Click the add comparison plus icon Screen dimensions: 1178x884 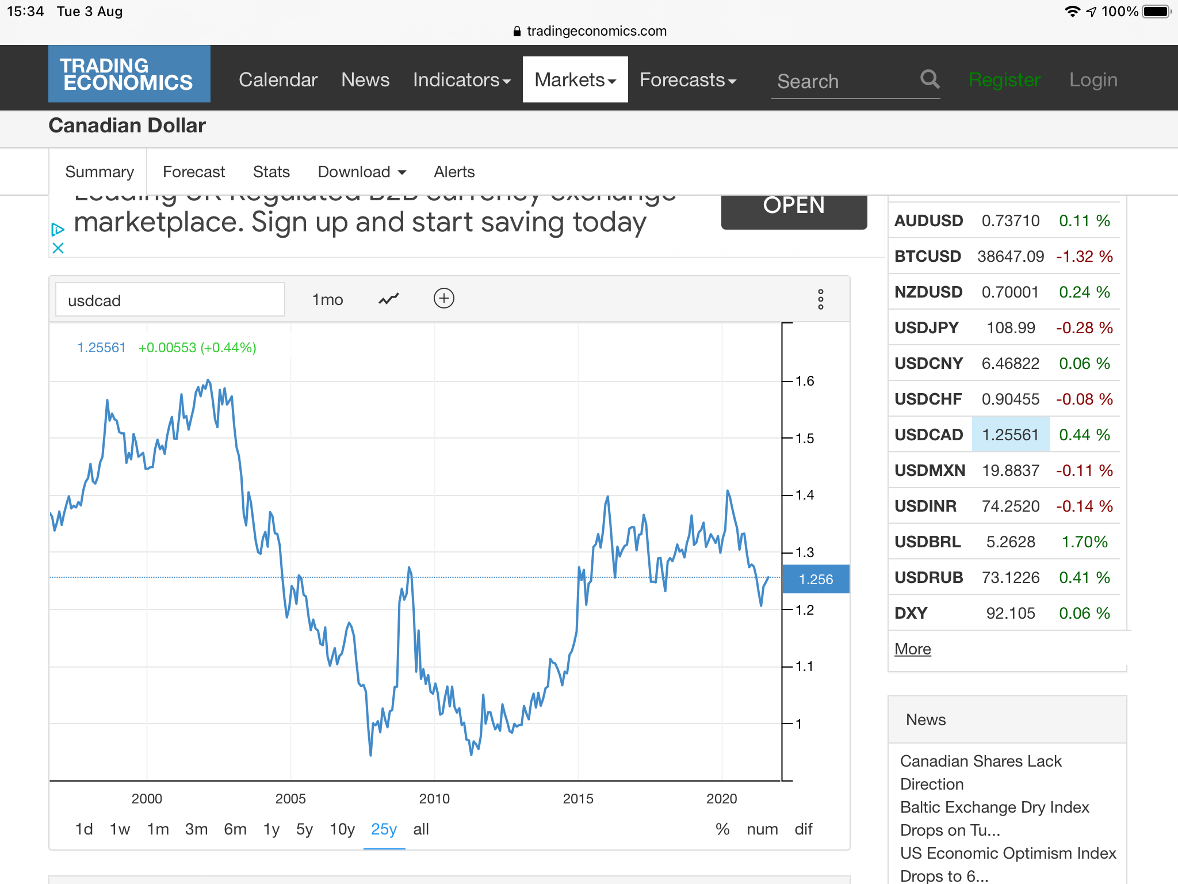pyautogui.click(x=443, y=298)
